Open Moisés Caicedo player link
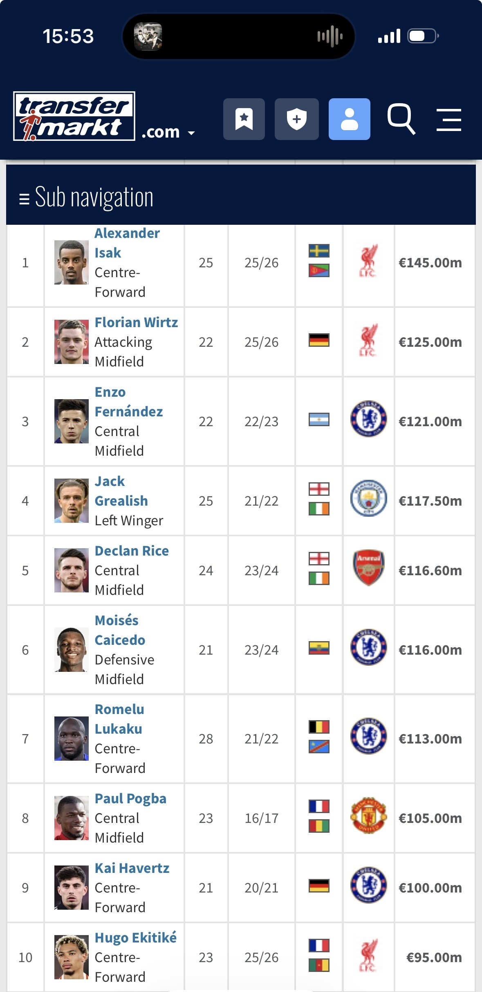Screen dimensions: 482x992 click(119, 630)
